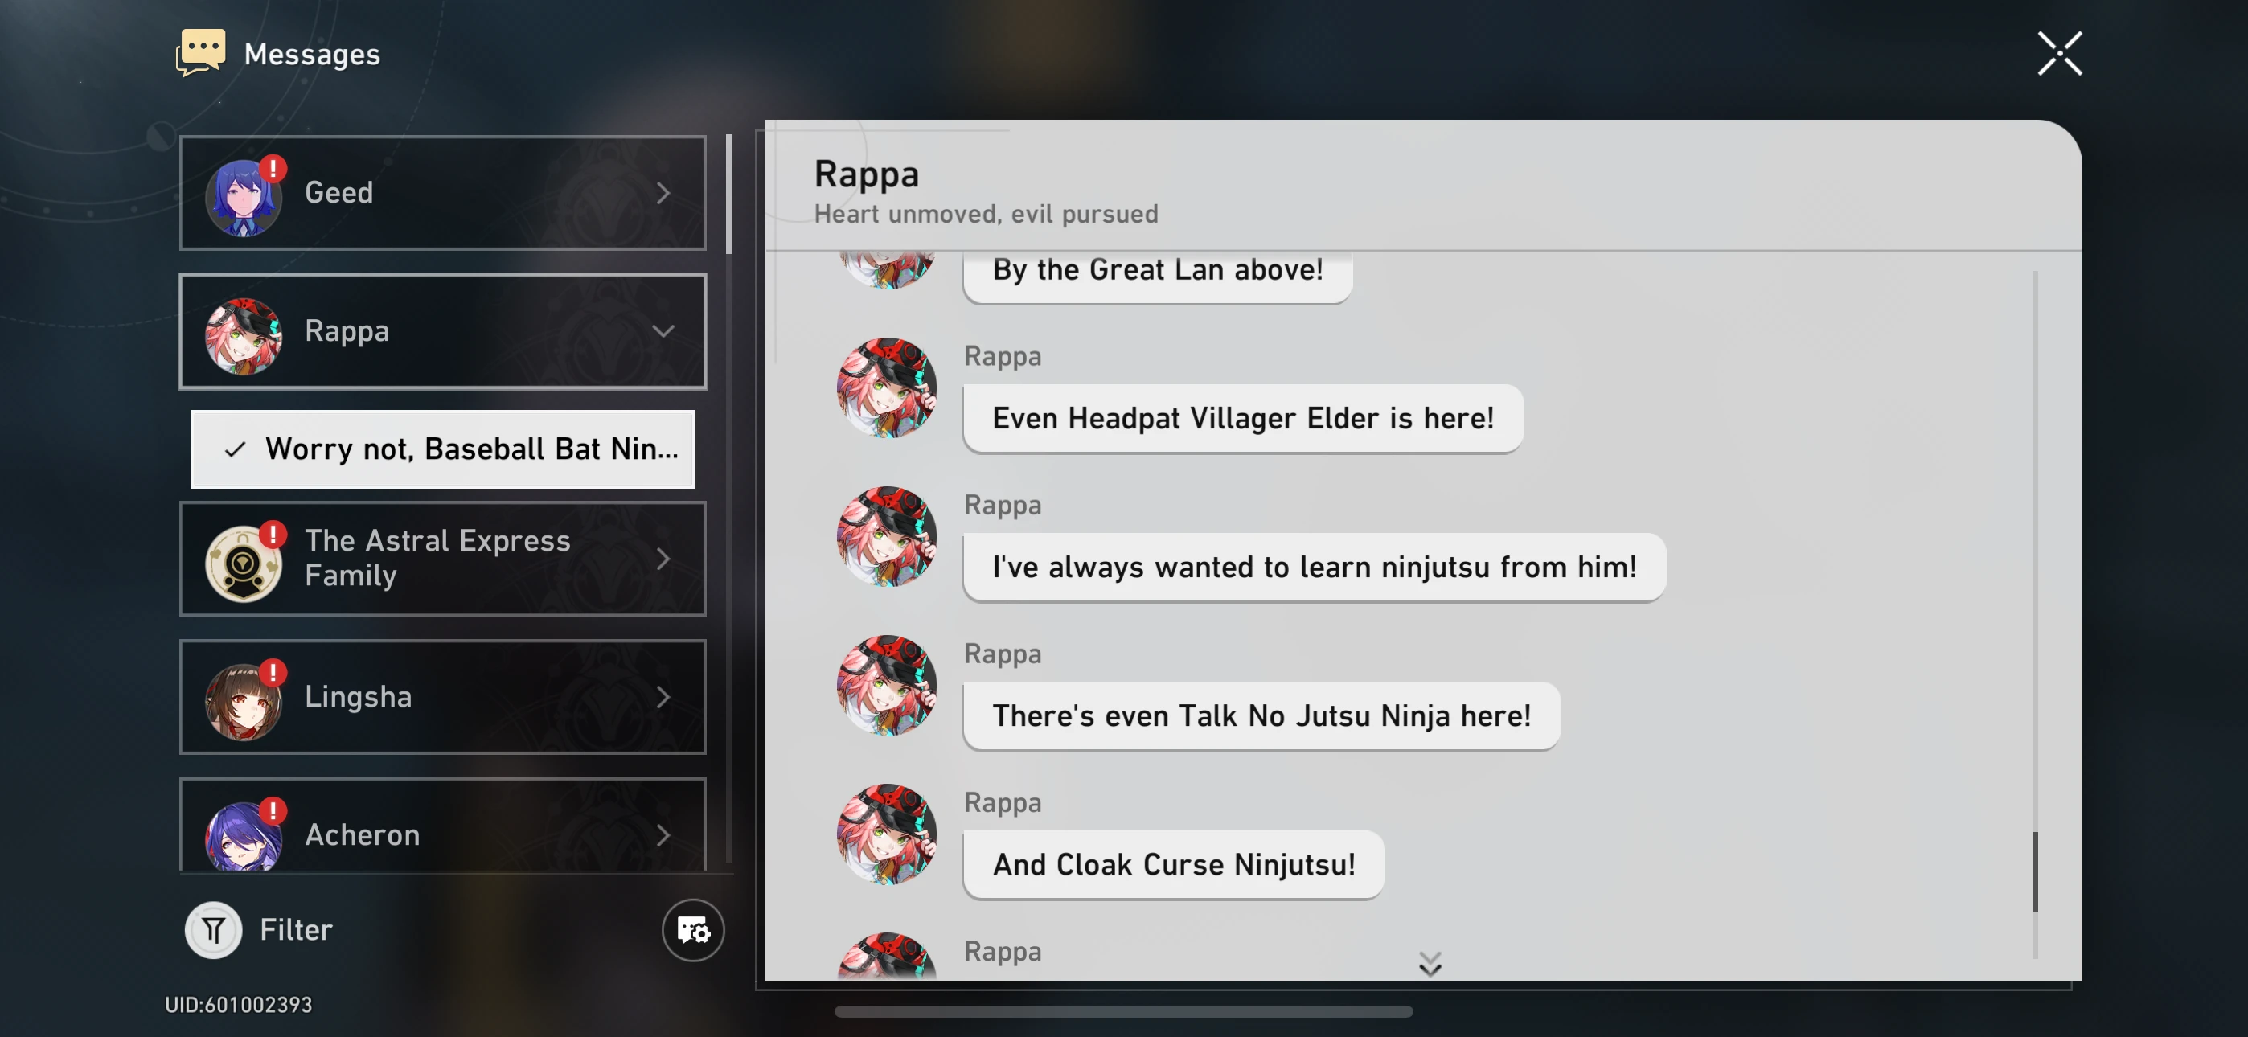Click the double-arrow to jump to latest messages
Screen dimensions: 2248x1037
1430,963
